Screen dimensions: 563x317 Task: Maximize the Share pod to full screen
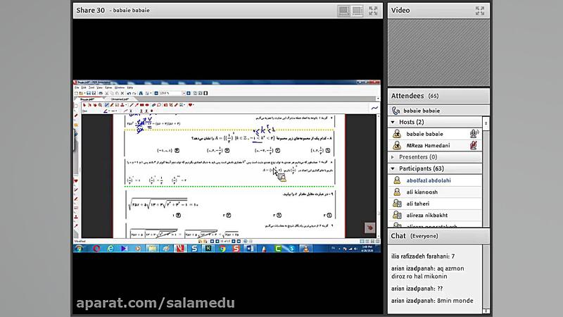tap(373, 11)
